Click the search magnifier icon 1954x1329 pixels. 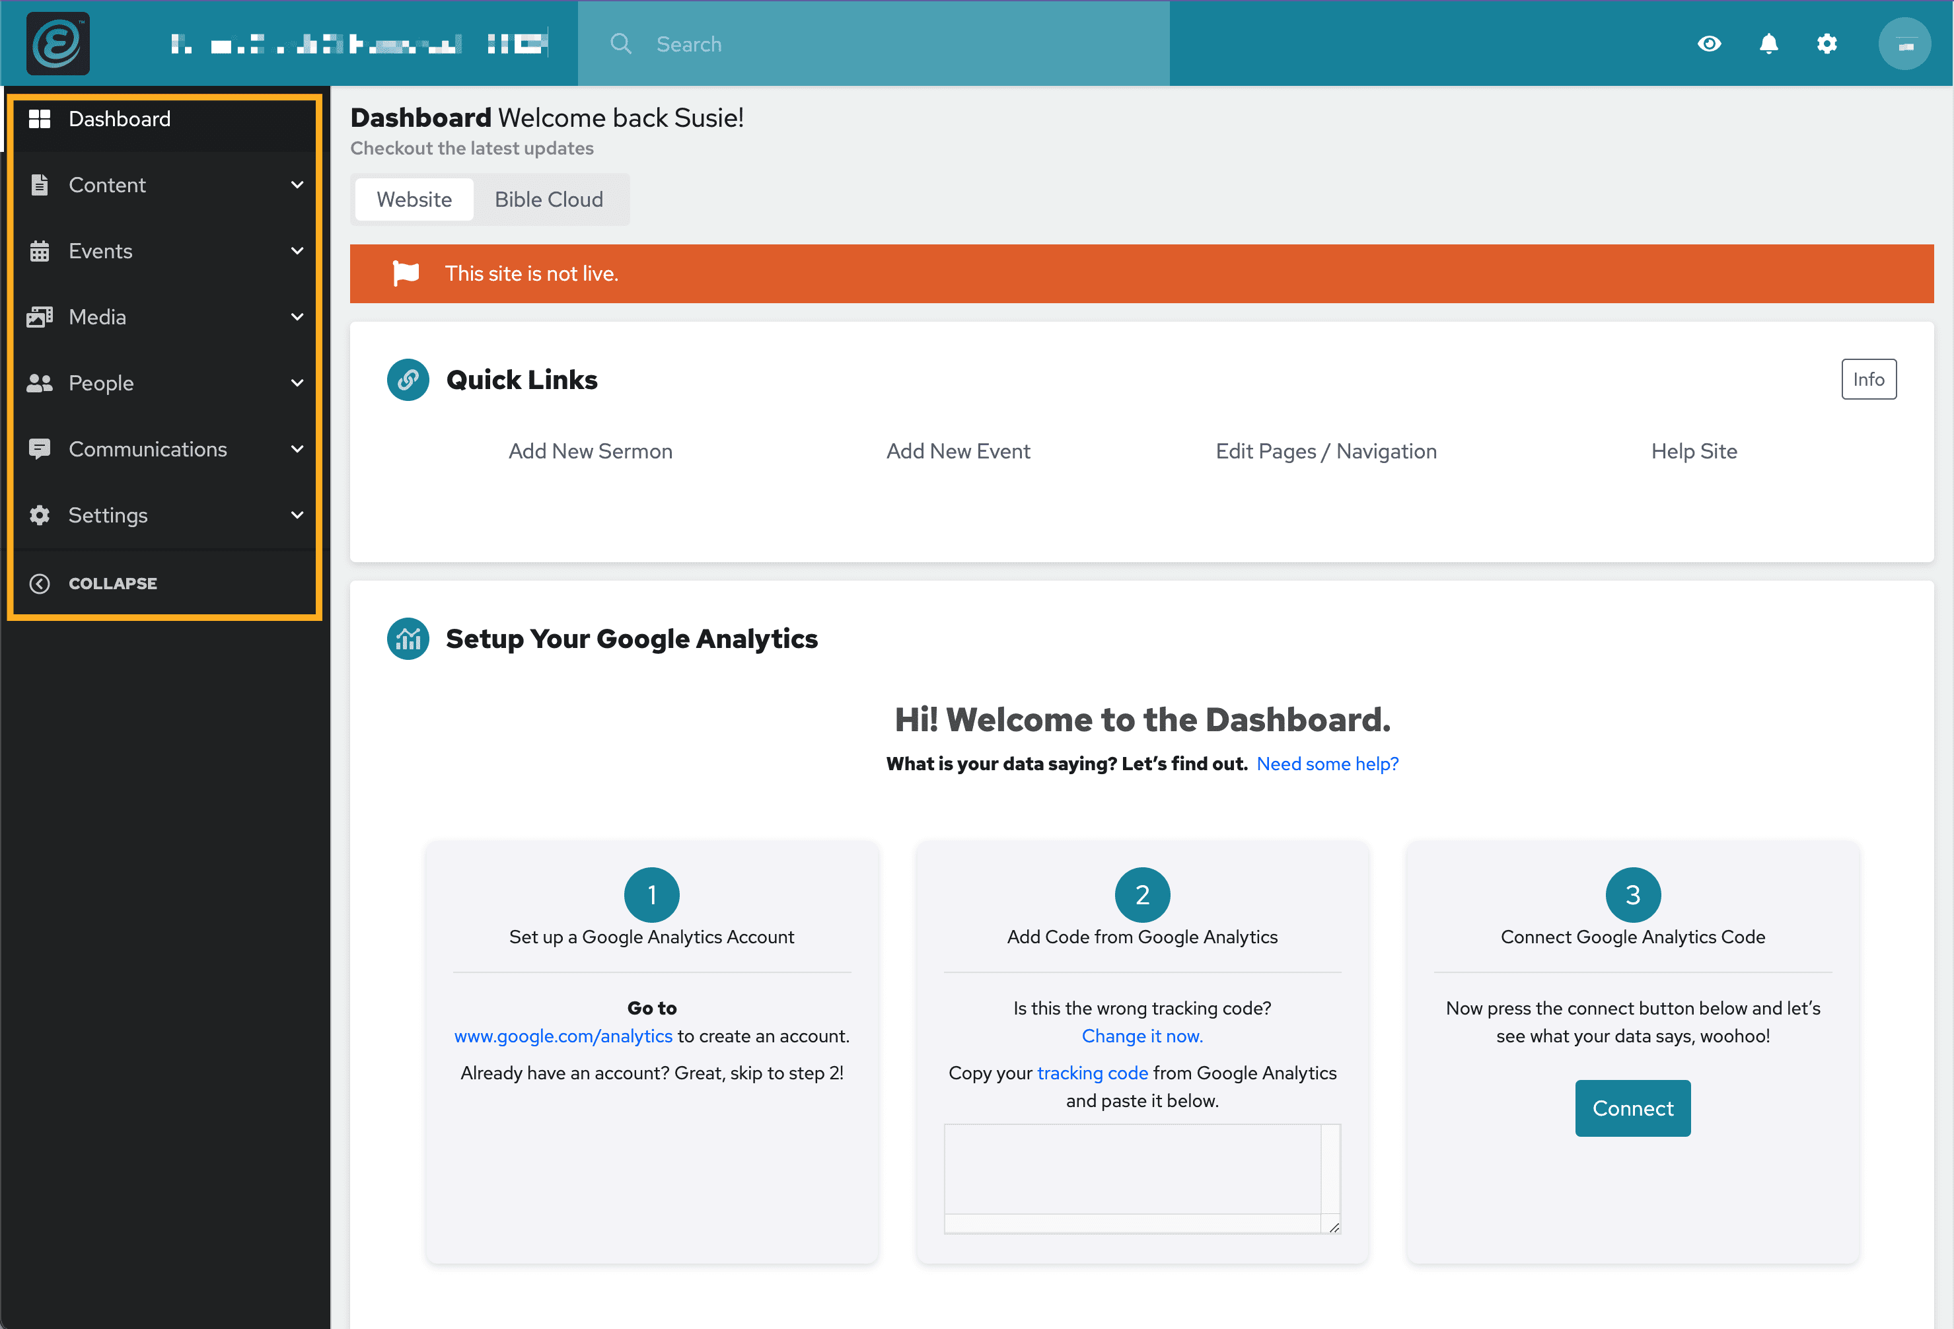620,44
